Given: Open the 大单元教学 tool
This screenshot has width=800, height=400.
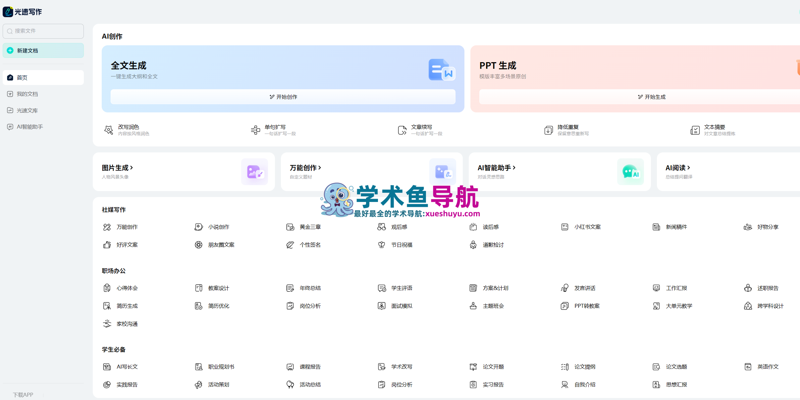Looking at the screenshot, I should [x=672, y=306].
